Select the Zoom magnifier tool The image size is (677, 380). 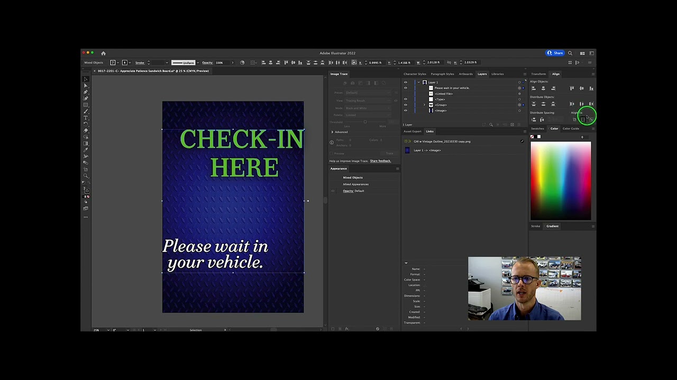(86, 176)
